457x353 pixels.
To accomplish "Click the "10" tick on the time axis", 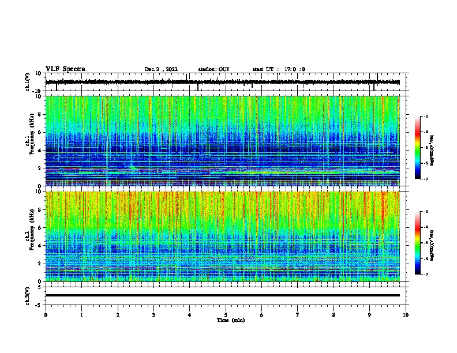I will click(406, 315).
